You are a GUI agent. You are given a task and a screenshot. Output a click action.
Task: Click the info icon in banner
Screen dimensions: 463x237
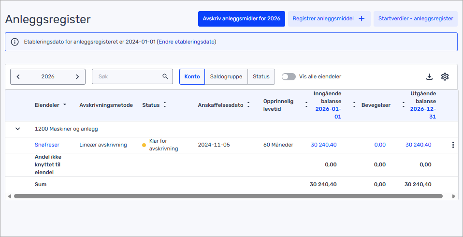point(14,42)
